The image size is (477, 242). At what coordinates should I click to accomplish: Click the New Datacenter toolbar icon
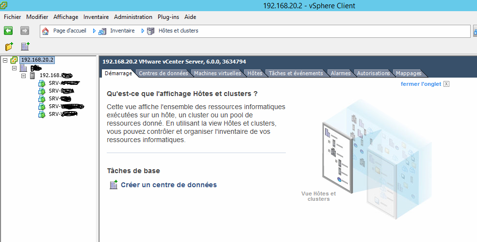(x=25, y=47)
